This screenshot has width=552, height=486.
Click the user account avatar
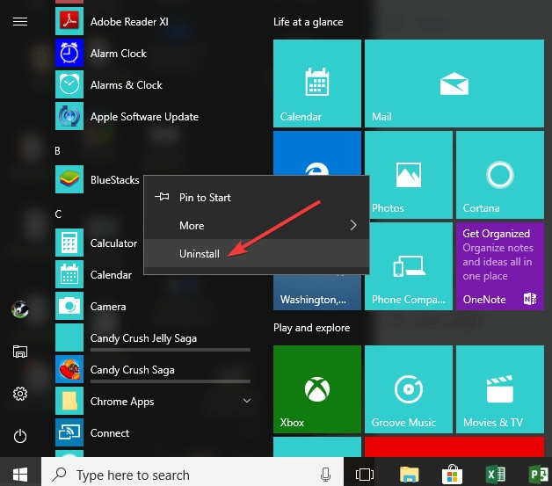point(20,309)
